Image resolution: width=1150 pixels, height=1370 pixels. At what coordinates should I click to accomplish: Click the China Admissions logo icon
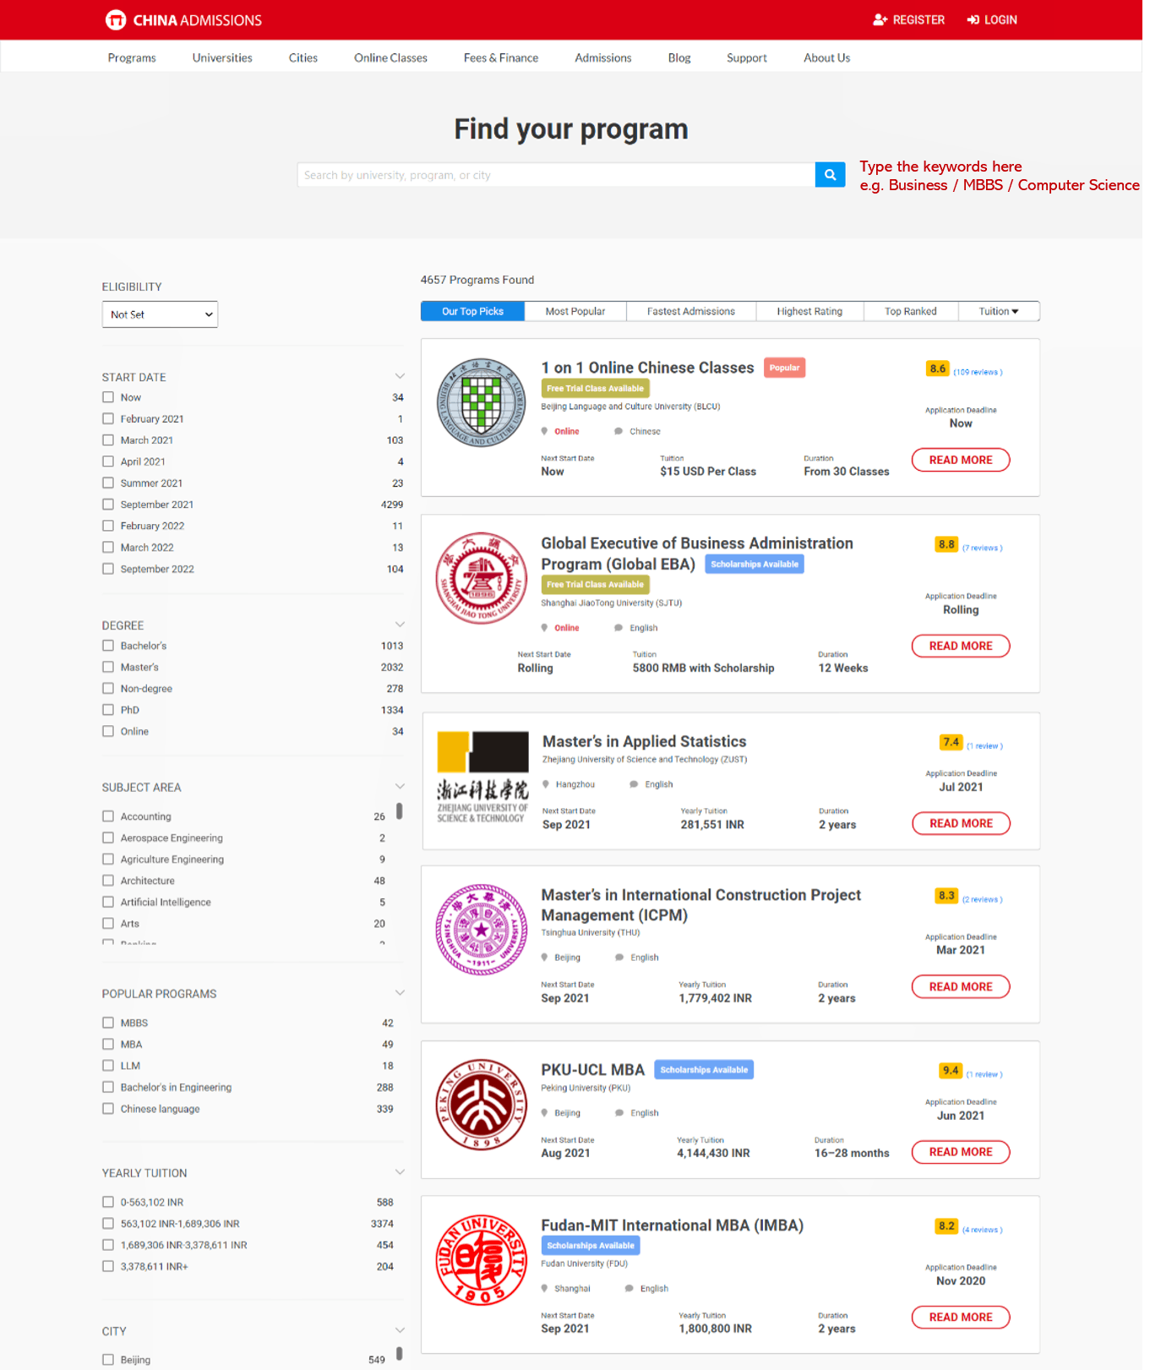pos(116,20)
